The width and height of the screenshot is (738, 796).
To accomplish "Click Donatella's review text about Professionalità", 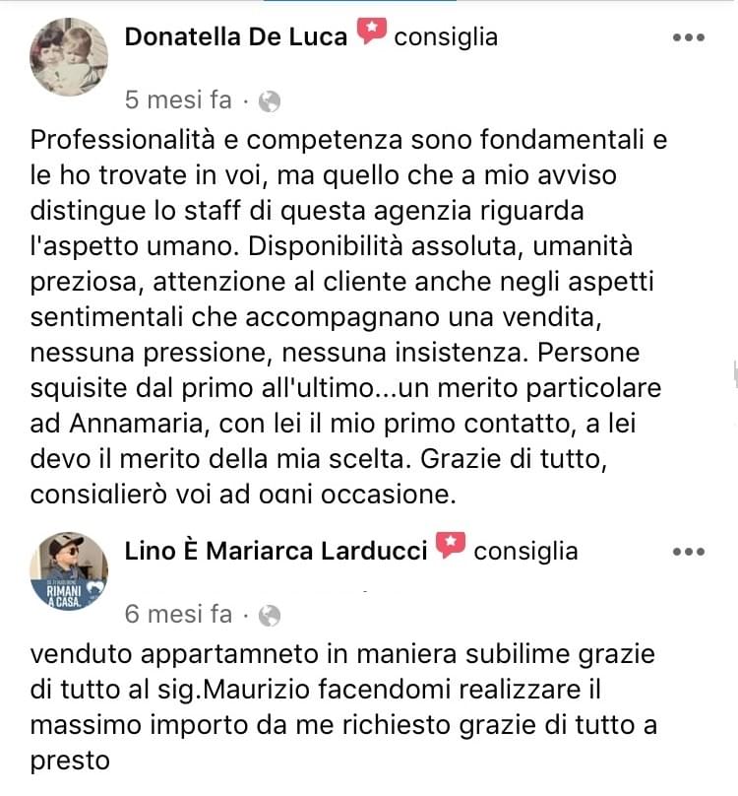I will 348,317.
